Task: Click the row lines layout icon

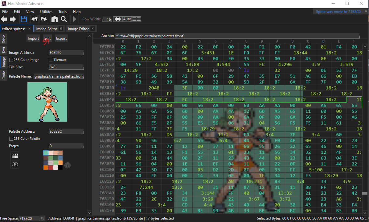Action: [137, 19]
